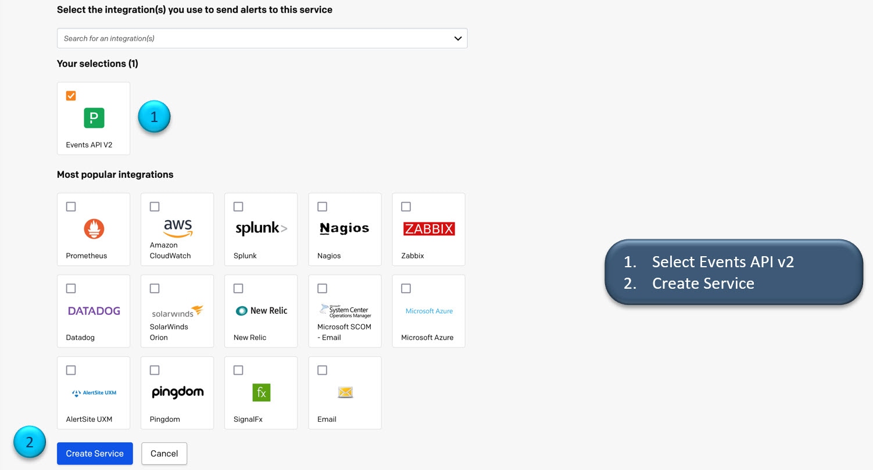Click the purple Datadog logo
The width and height of the screenshot is (873, 470).
coord(94,311)
